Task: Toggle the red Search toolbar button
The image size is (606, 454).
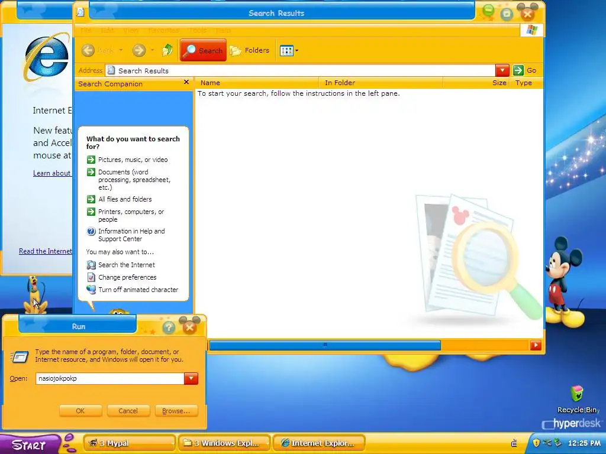Action: point(204,50)
